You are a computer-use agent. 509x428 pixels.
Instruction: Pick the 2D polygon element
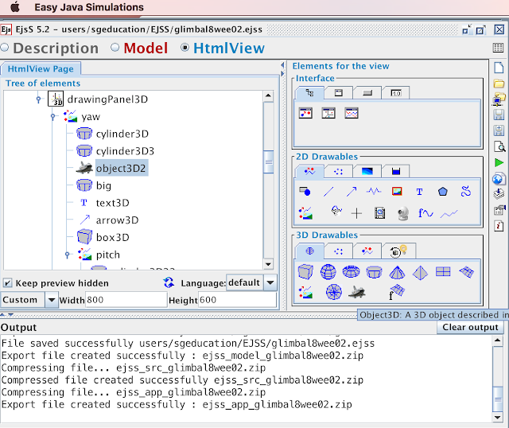(x=443, y=192)
